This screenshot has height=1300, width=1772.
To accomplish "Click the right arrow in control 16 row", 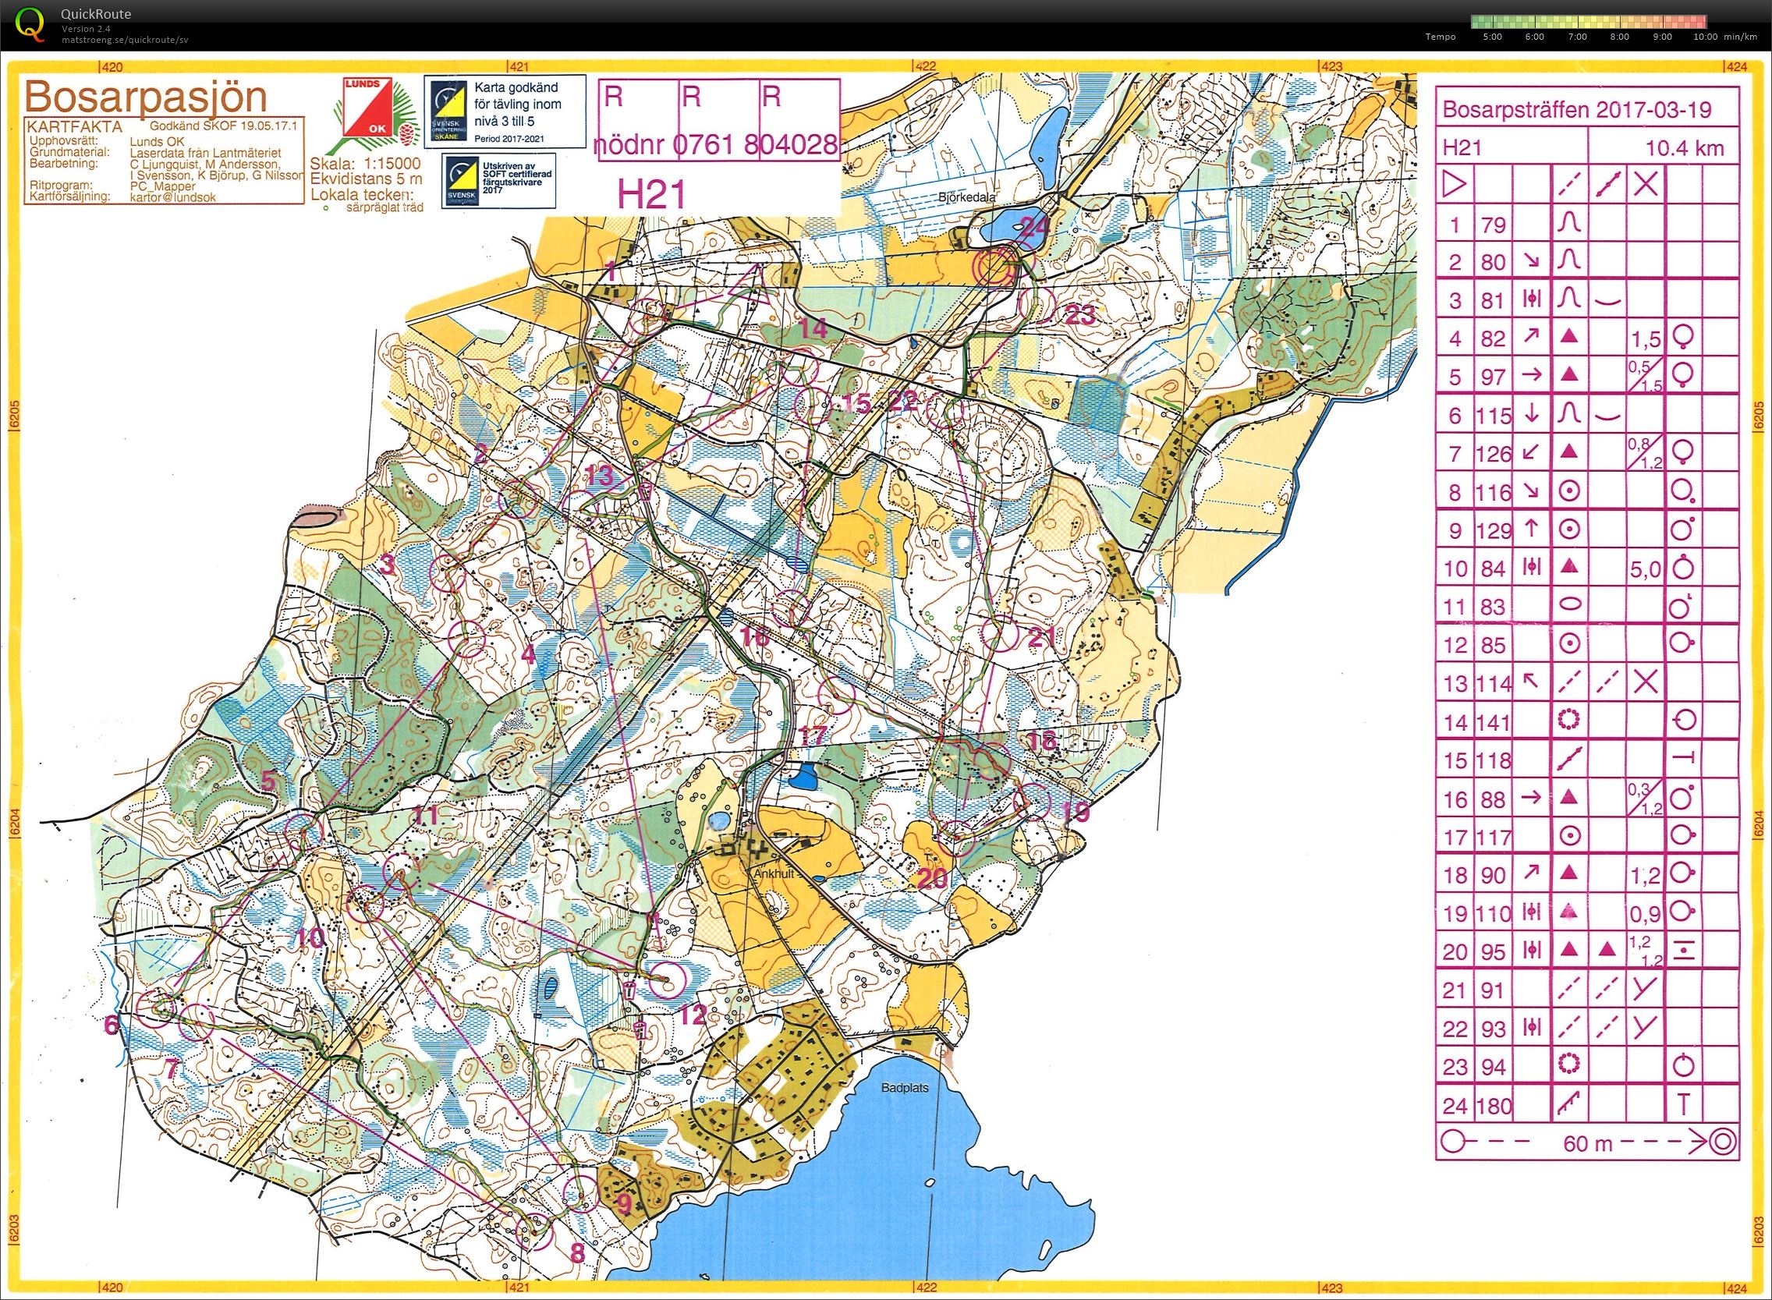I will coord(1531,798).
